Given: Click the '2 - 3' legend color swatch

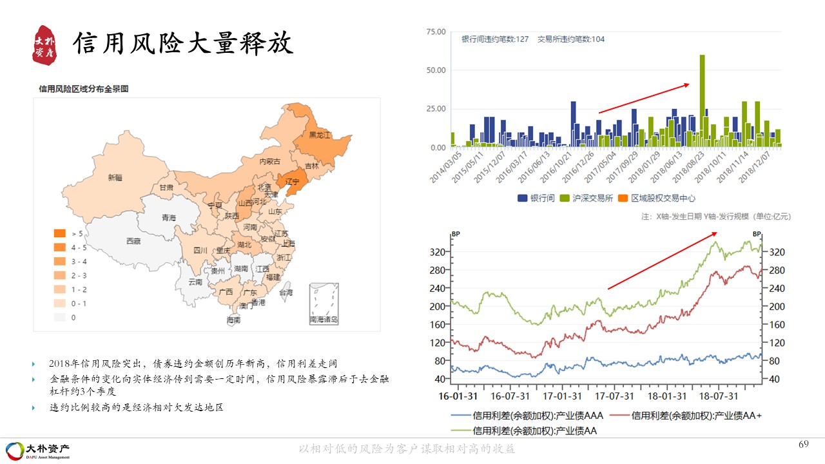Looking at the screenshot, I should pyautogui.click(x=60, y=275).
